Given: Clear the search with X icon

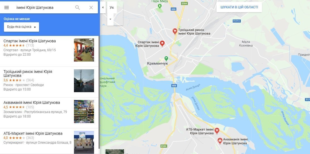Looking at the screenshot, I should click(91, 8).
